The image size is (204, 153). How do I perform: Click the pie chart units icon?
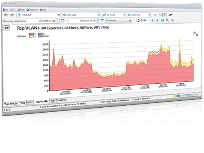pos(138,20)
